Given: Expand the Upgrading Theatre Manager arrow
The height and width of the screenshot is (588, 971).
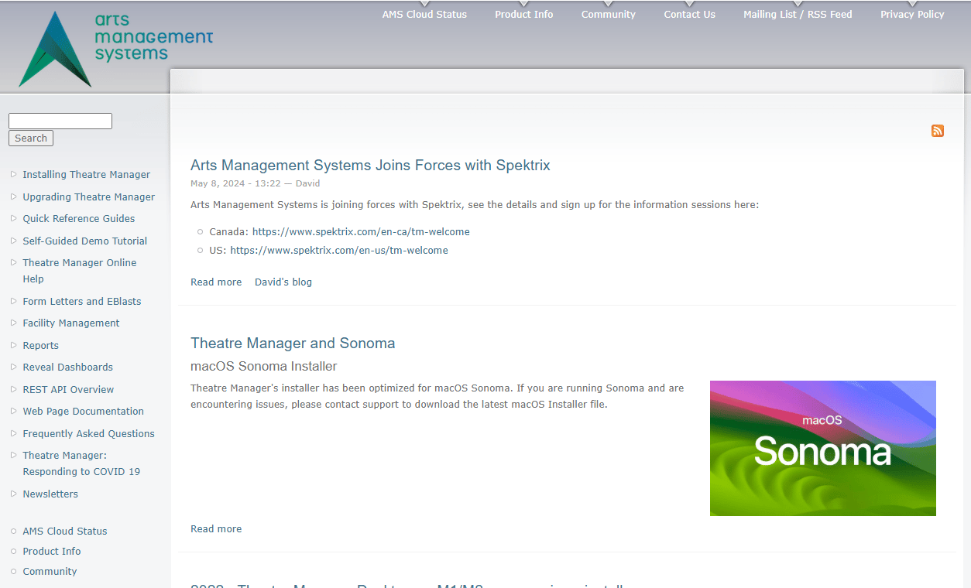Looking at the screenshot, I should click(x=14, y=197).
